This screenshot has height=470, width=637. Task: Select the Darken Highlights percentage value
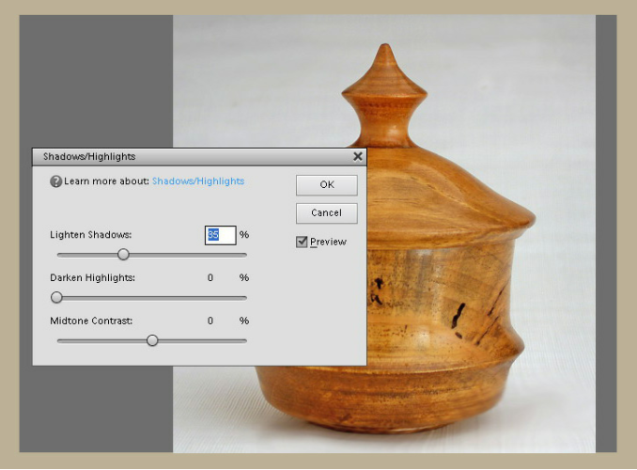210,278
